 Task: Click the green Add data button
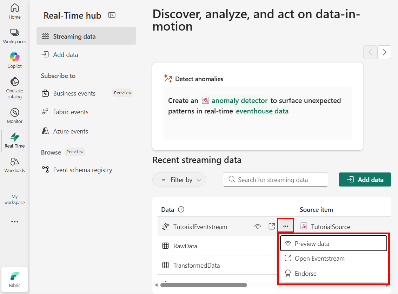click(x=365, y=179)
